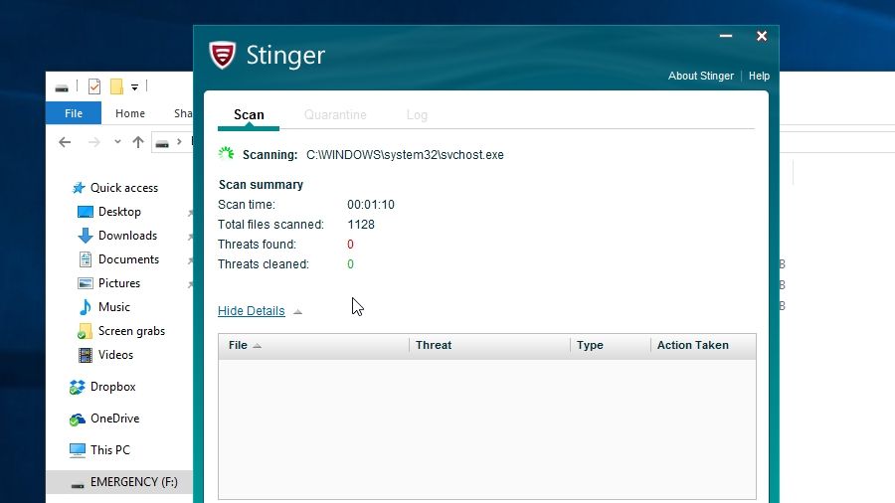Expand the address bar path chevron

pyautogui.click(x=179, y=141)
